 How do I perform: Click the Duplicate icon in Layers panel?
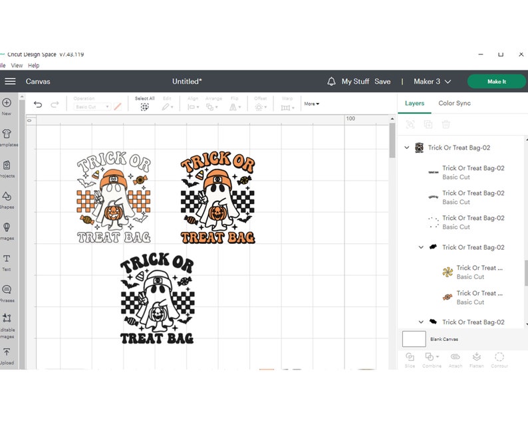click(x=428, y=124)
